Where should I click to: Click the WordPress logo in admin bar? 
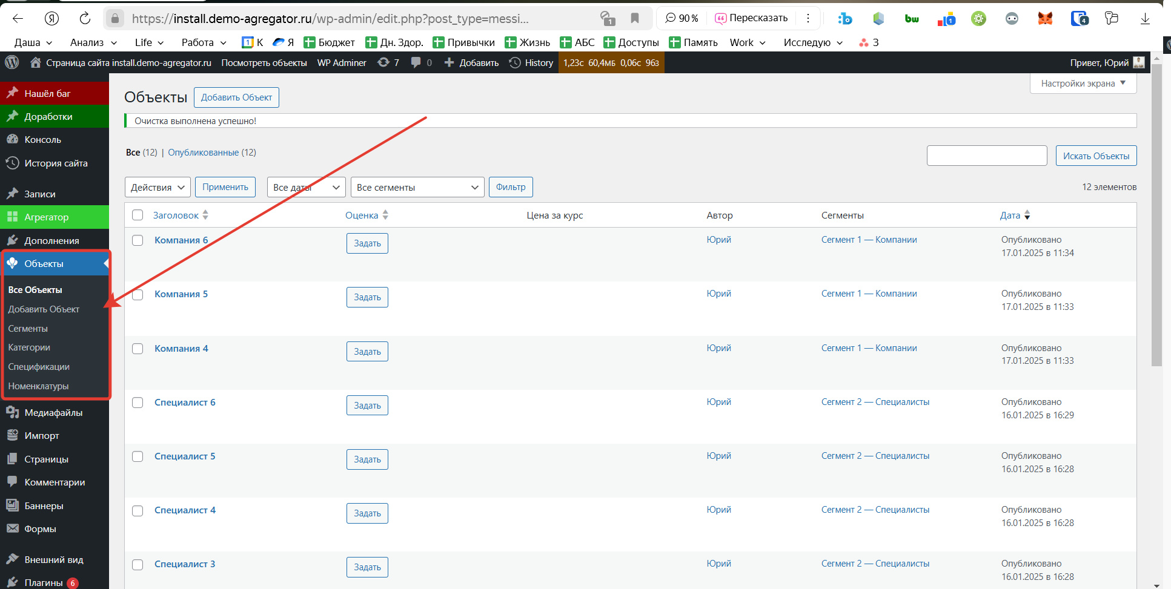12,62
